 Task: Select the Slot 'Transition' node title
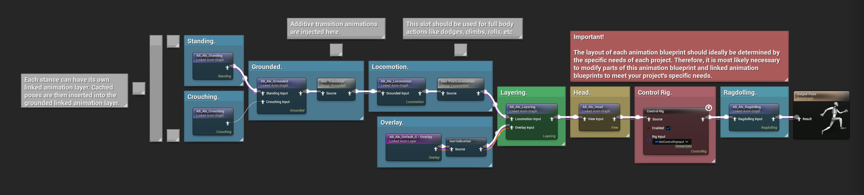coord(333,81)
